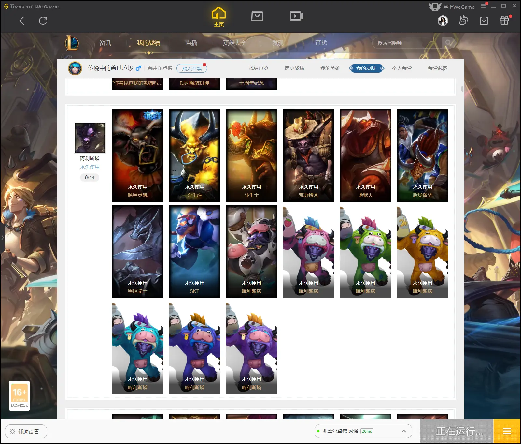Open the 个人荣誉 sub-tab

pyautogui.click(x=402, y=68)
